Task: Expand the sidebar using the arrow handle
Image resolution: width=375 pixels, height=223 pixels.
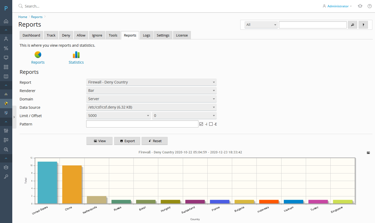Action: pos(14,117)
